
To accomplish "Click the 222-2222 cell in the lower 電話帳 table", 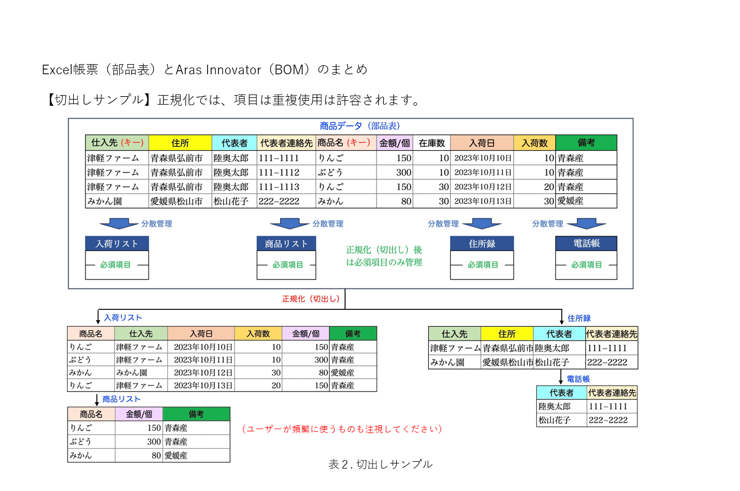I will click(x=612, y=420).
